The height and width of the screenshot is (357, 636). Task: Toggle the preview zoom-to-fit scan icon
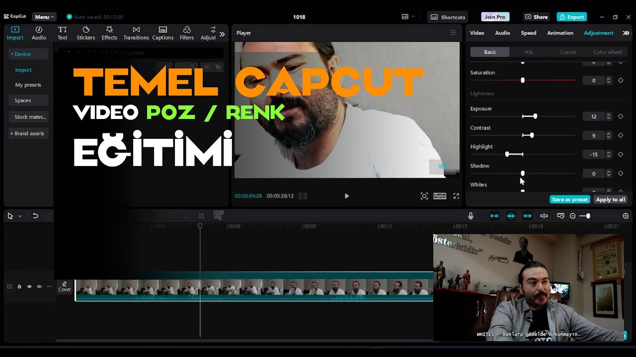[x=424, y=196]
